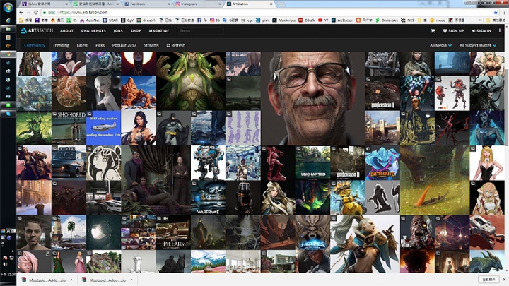Click the SIGN UP button
This screenshot has width=509, height=286.
click(453, 31)
